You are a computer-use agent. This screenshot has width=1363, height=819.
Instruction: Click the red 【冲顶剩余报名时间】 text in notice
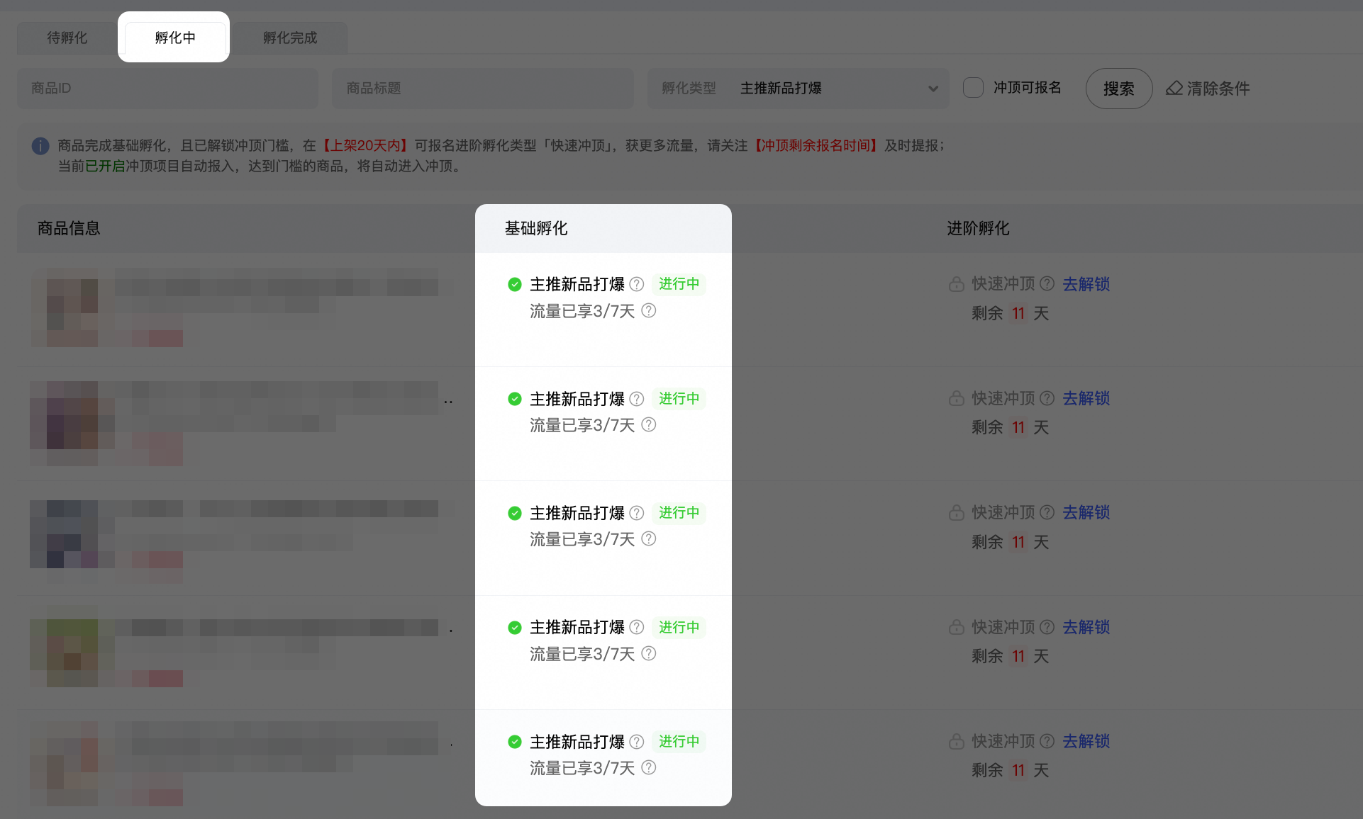click(816, 145)
